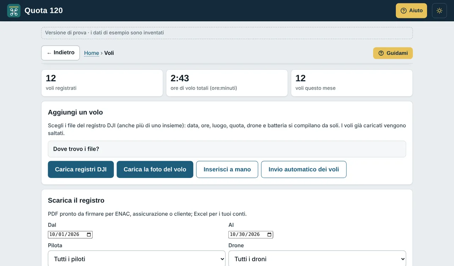This screenshot has width=454, height=266.
Task: Open Invio automatico dei voli
Action: (x=304, y=170)
